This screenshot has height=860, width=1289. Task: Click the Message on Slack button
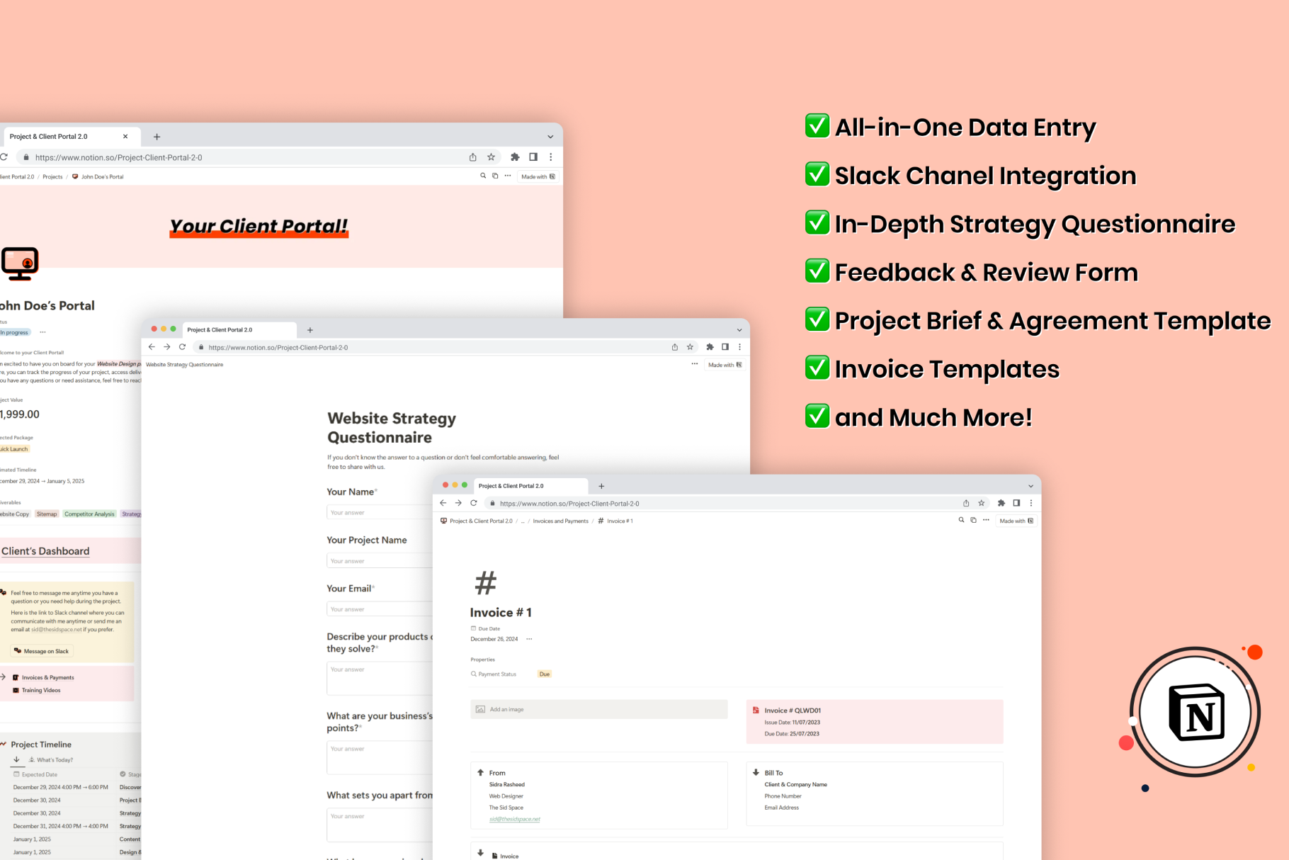coord(42,651)
